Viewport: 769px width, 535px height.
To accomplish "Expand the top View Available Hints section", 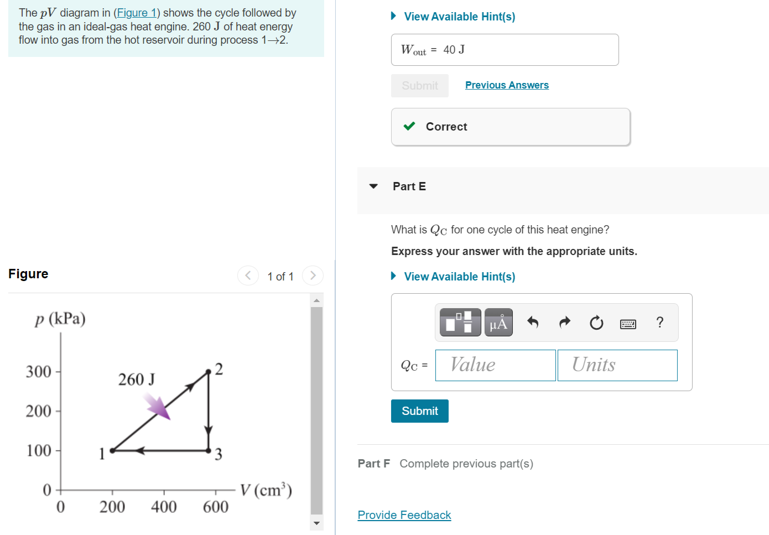I will pos(459,16).
